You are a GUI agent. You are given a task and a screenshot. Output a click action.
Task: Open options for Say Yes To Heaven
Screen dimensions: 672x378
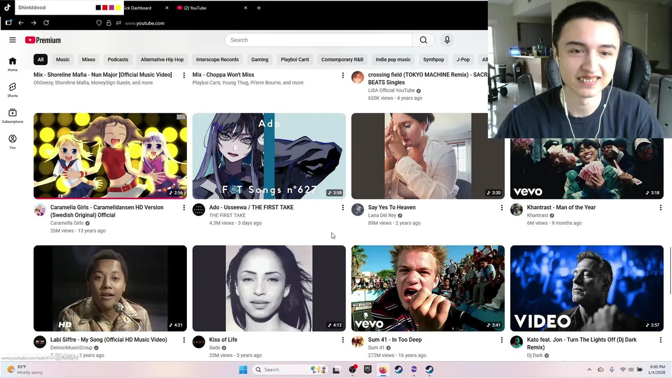click(x=501, y=208)
